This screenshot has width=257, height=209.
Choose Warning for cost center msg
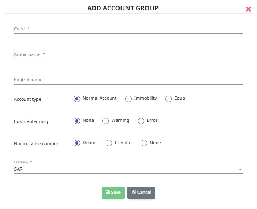coord(106,121)
